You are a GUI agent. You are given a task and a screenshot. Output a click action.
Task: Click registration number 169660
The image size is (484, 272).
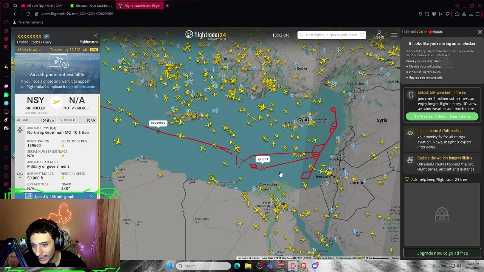tap(34, 145)
